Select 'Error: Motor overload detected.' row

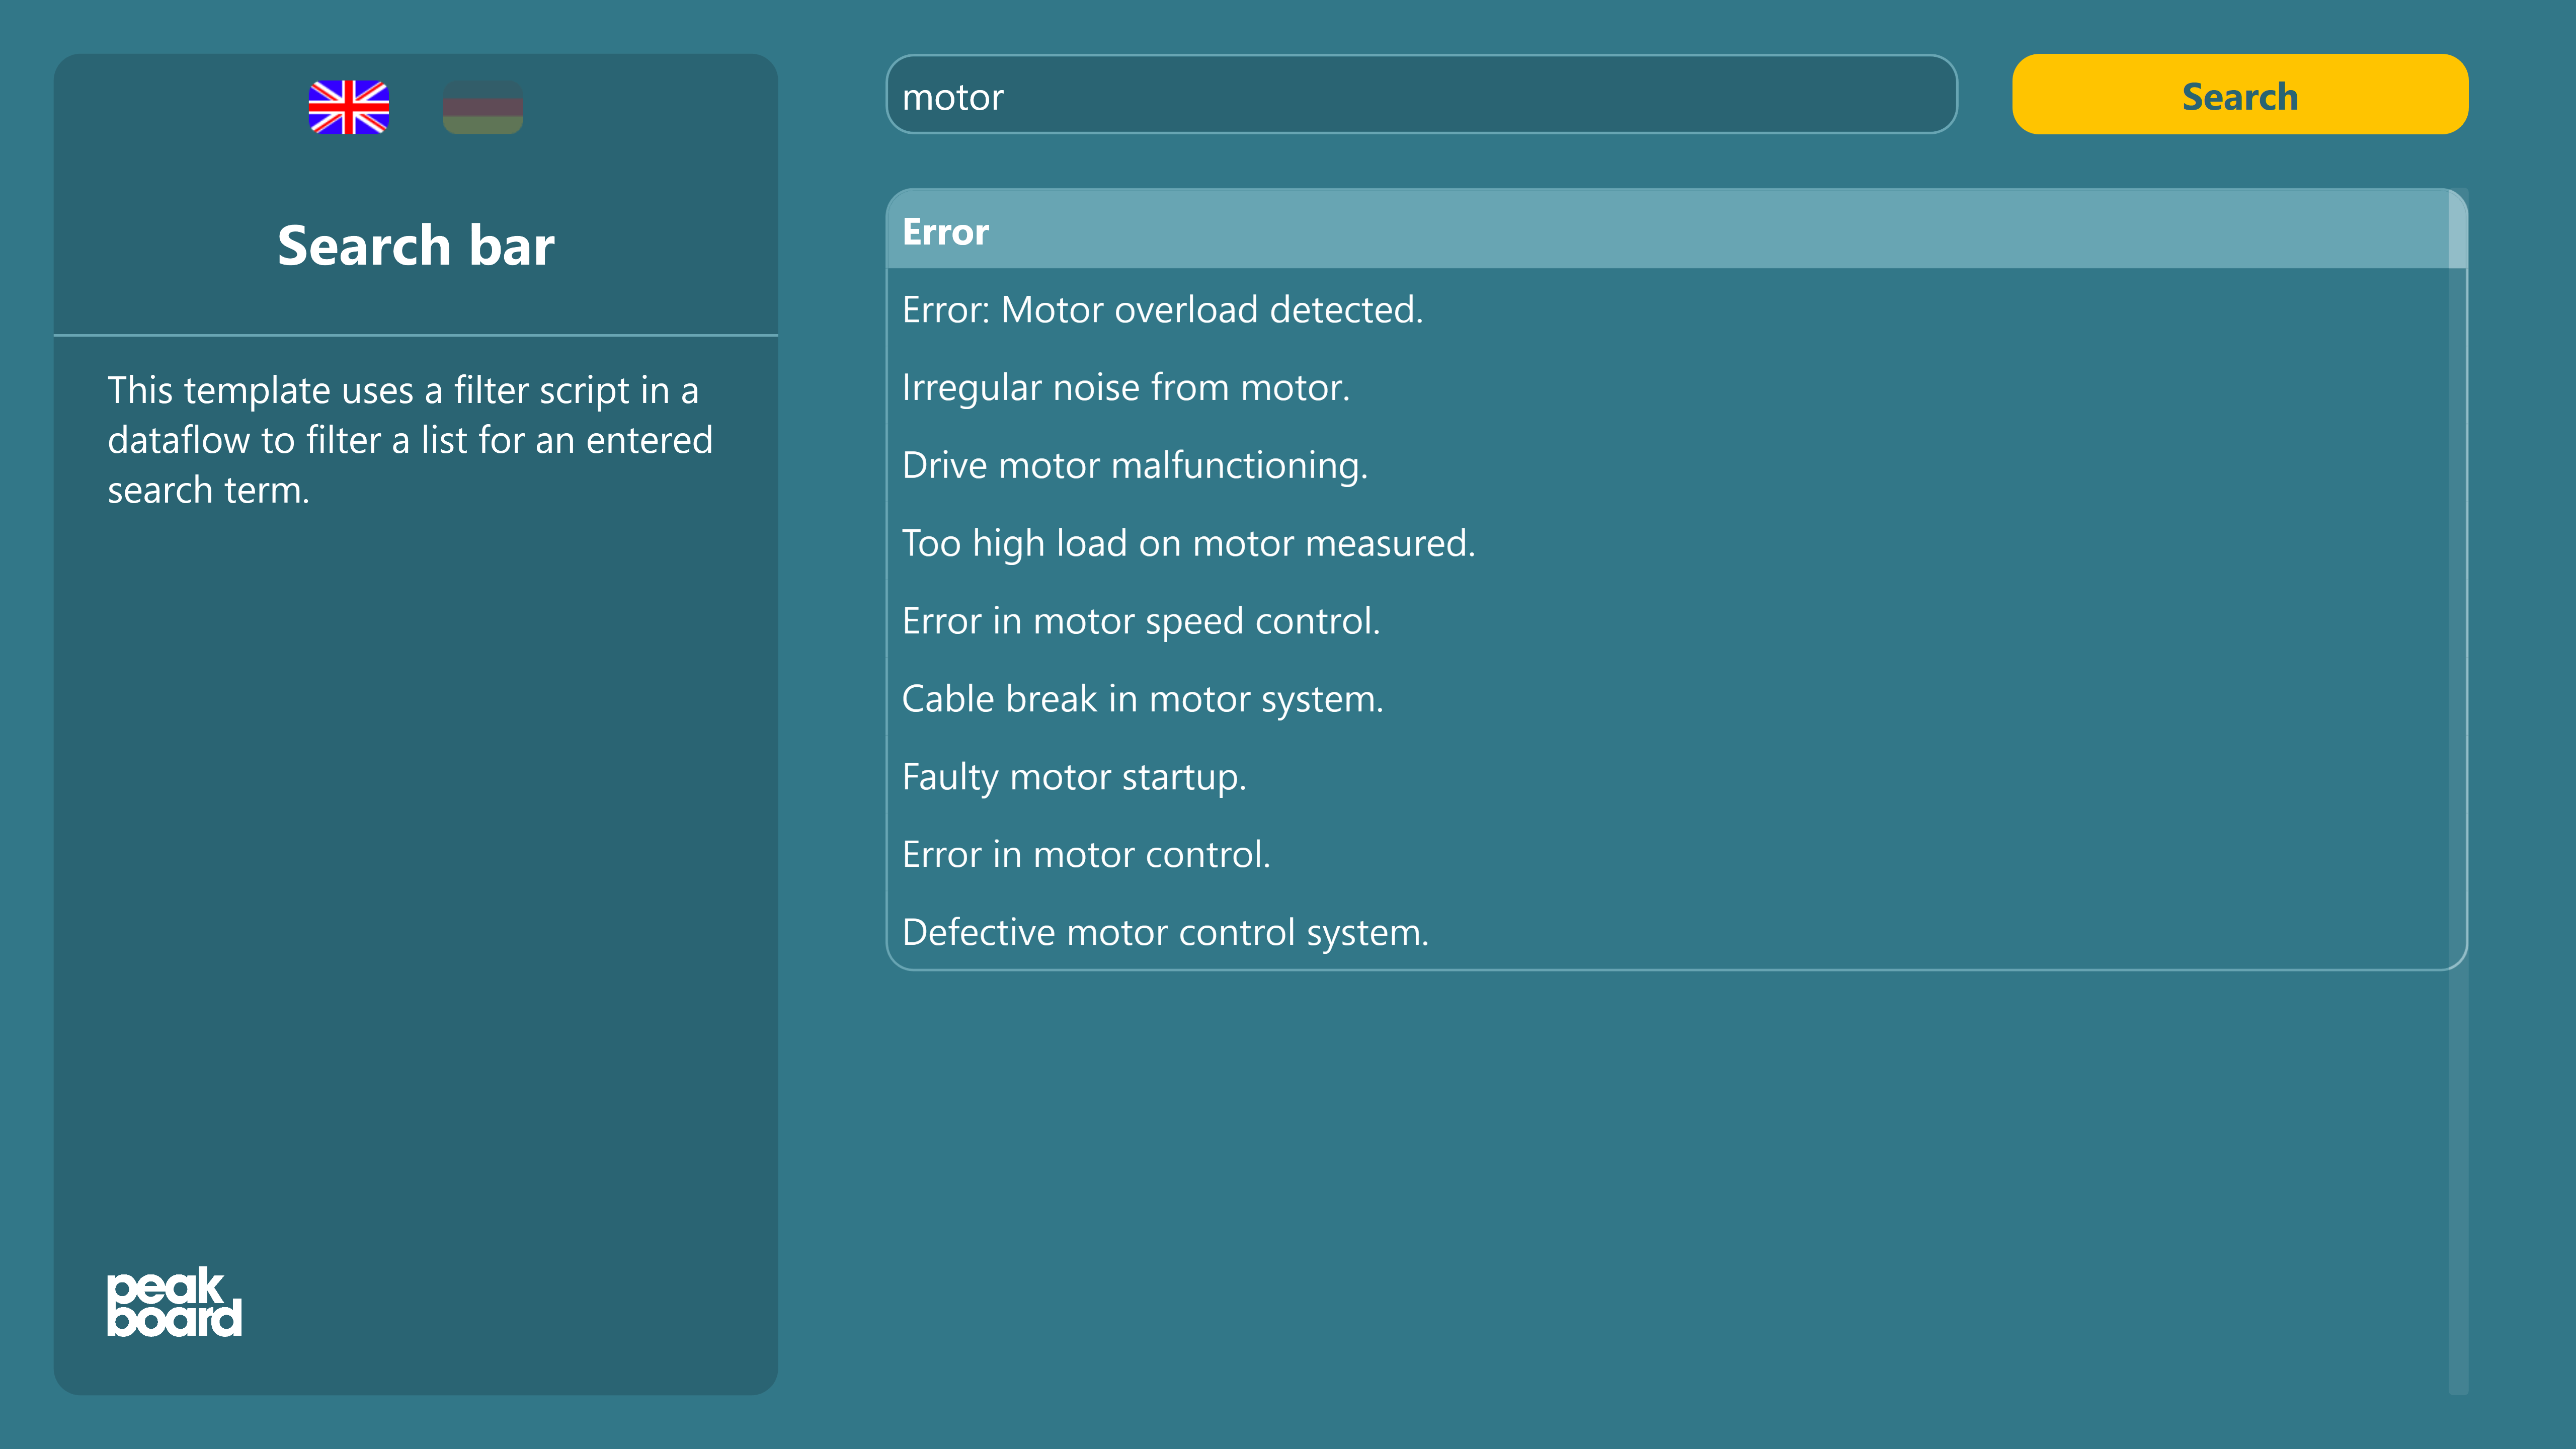(x=1667, y=309)
